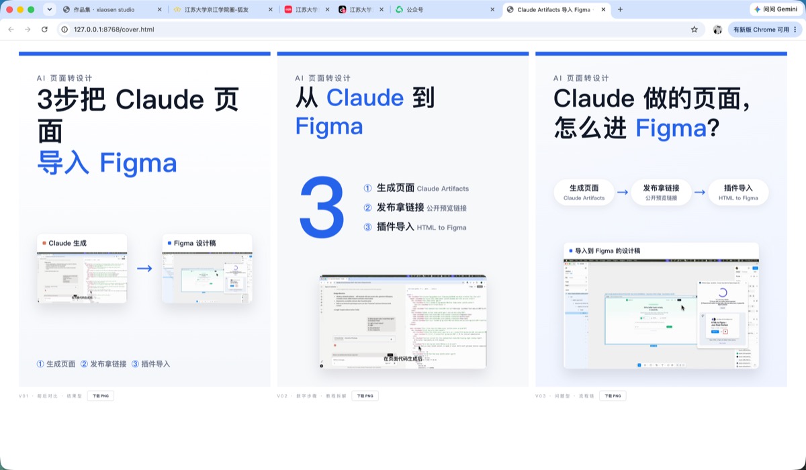This screenshot has height=470, width=806.
Task: Click the code editor screenshot in middle cover
Action: pyautogui.click(x=403, y=322)
